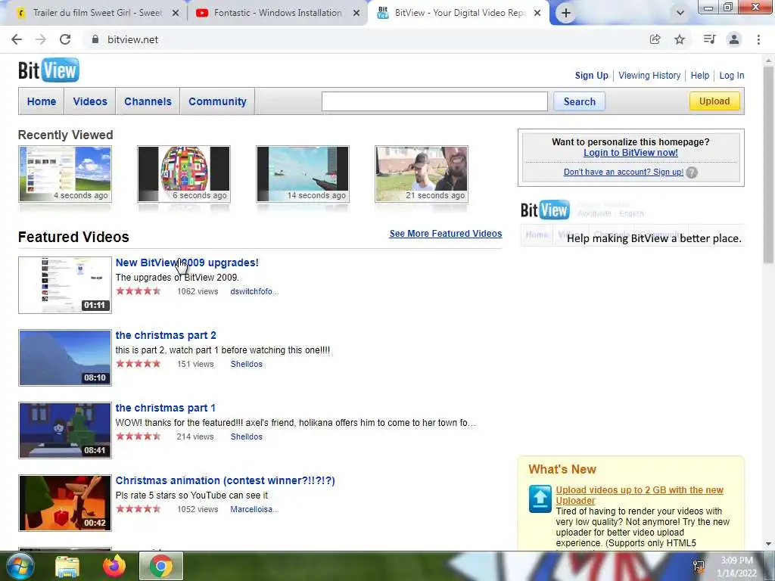Open the Channels navigation tab
This screenshot has width=775, height=581.
point(148,101)
